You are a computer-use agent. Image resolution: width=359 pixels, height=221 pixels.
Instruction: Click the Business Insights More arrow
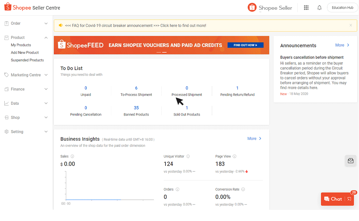pos(260,138)
